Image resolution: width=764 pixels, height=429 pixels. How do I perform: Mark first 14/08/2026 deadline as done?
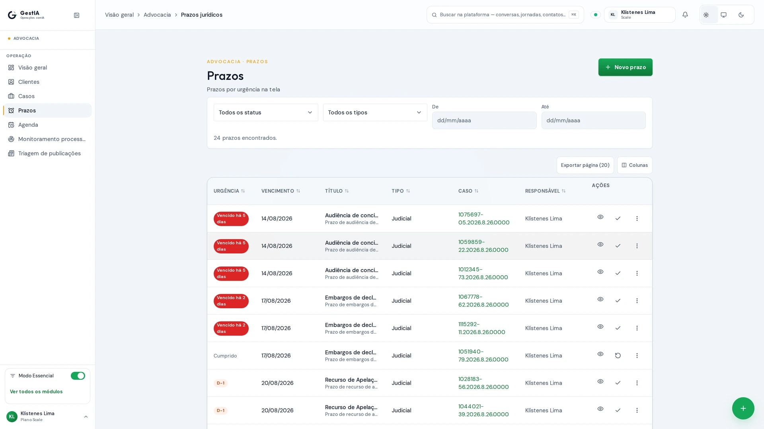[x=618, y=218]
